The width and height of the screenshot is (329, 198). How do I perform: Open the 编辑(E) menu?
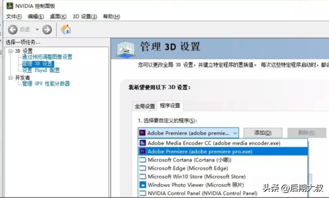click(x=36, y=16)
